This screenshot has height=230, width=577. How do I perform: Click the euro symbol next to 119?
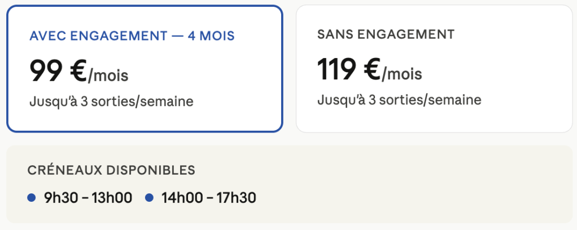371,69
